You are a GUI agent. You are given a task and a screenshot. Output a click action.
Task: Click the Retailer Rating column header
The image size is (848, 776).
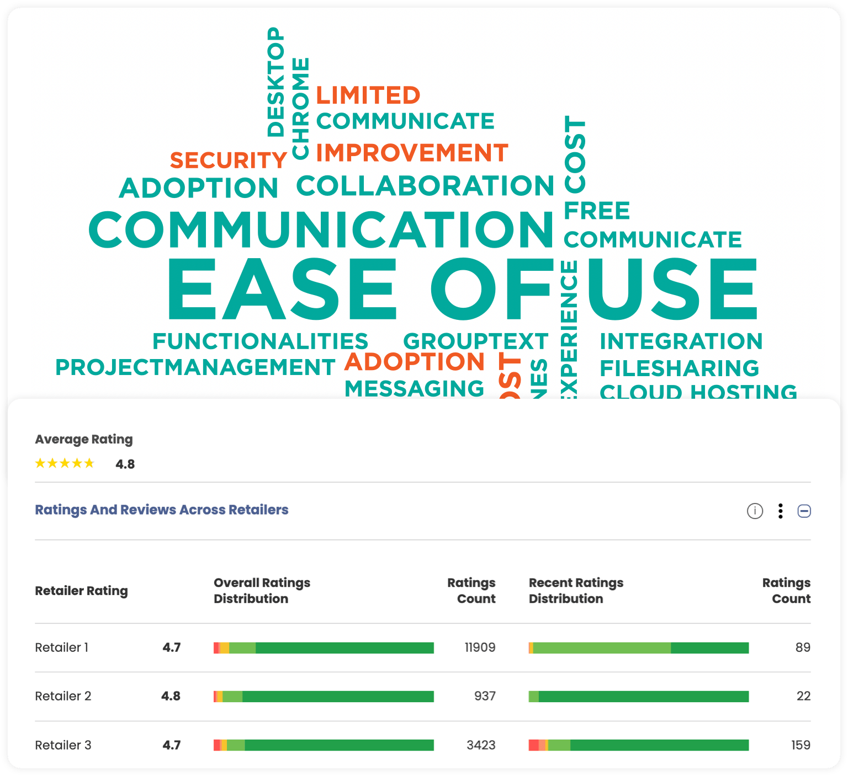tap(81, 591)
